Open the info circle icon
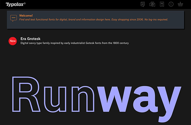Image resolution: width=191 pixels, height=125 pixels. pos(171,4)
